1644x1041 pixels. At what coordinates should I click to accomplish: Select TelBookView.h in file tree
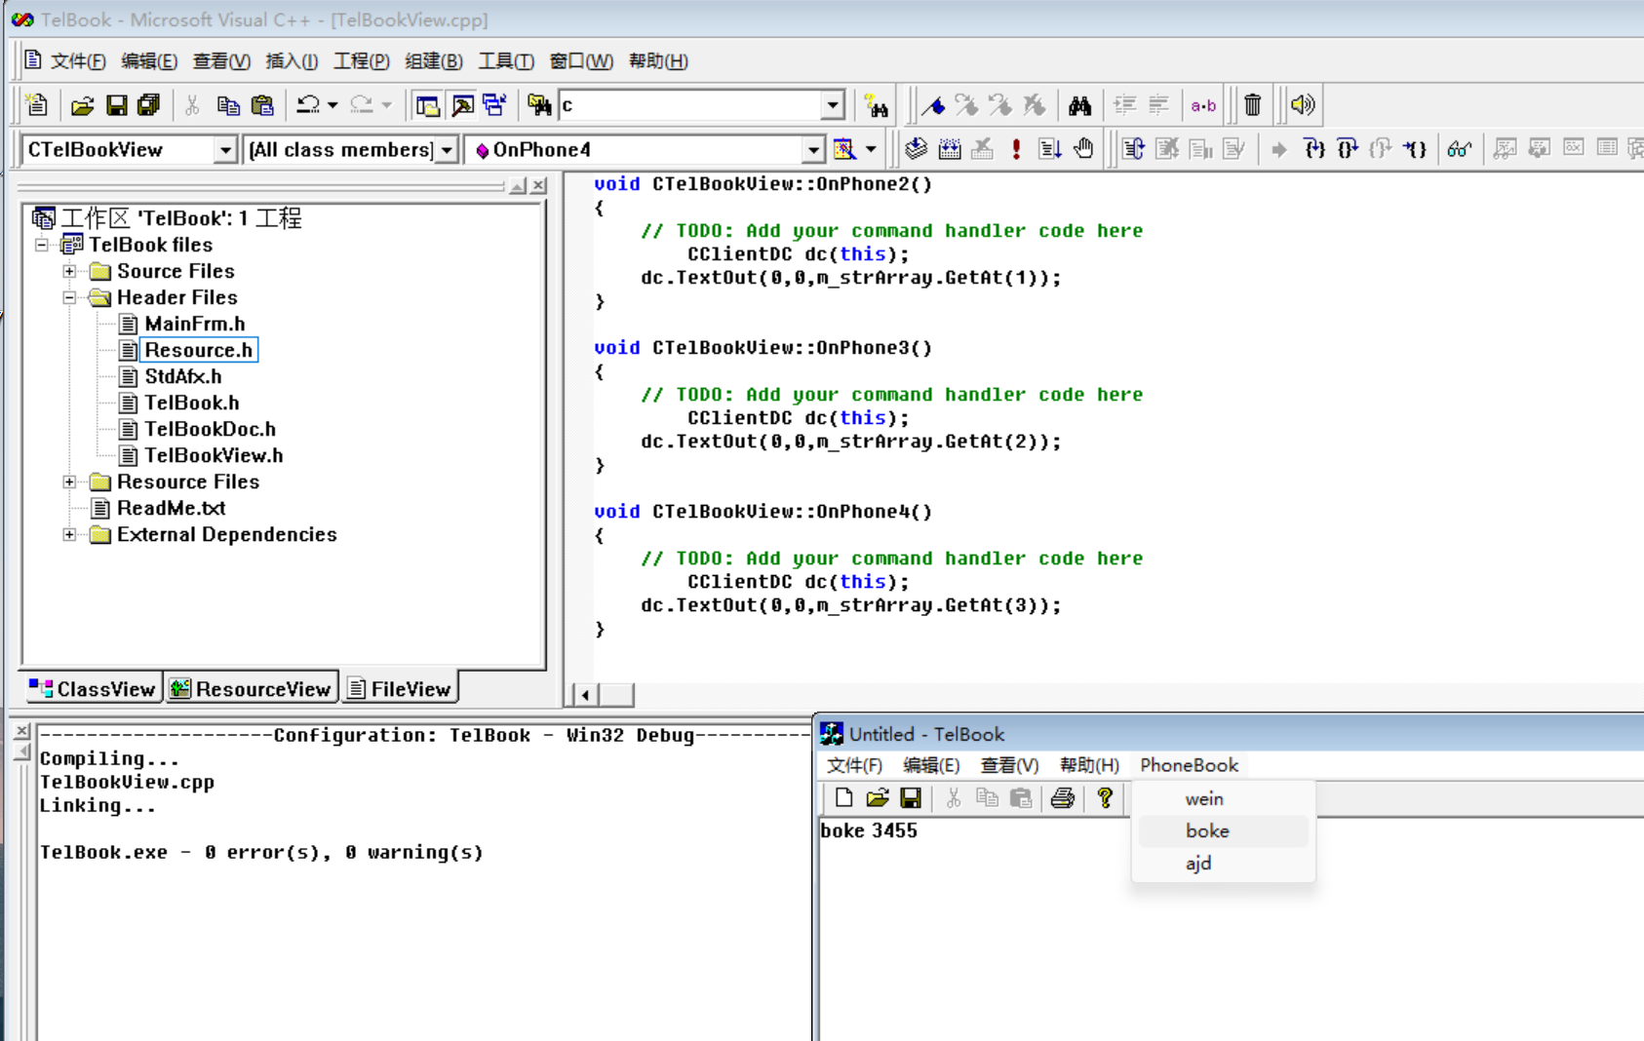click(x=214, y=455)
